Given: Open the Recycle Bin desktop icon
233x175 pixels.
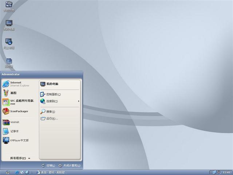Looking at the screenshot, I should (9, 63).
